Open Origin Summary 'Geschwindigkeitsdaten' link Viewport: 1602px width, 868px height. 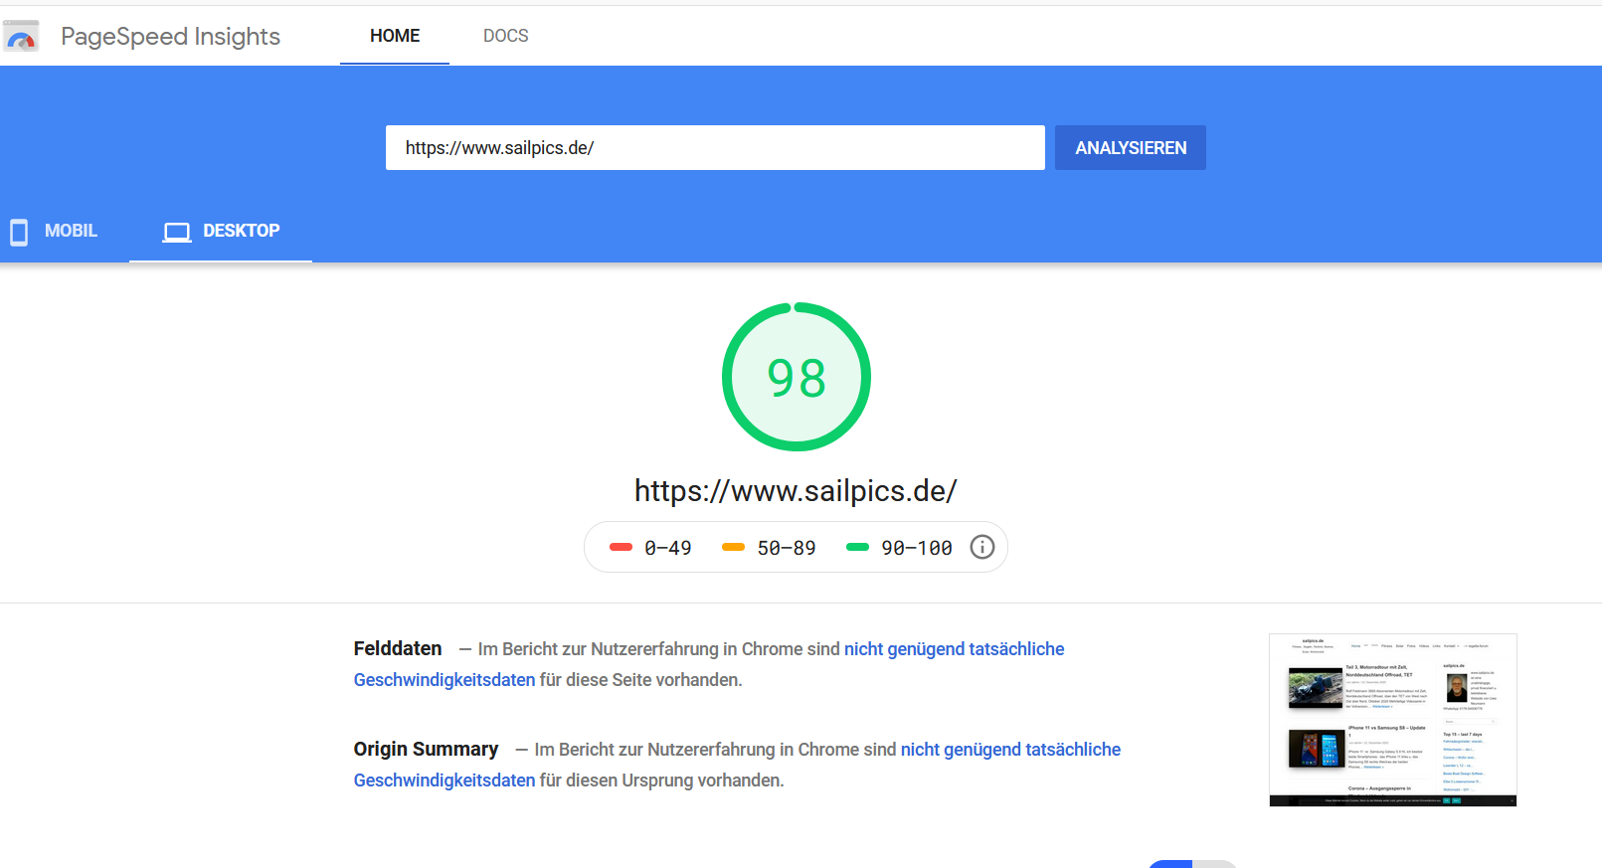tap(445, 780)
